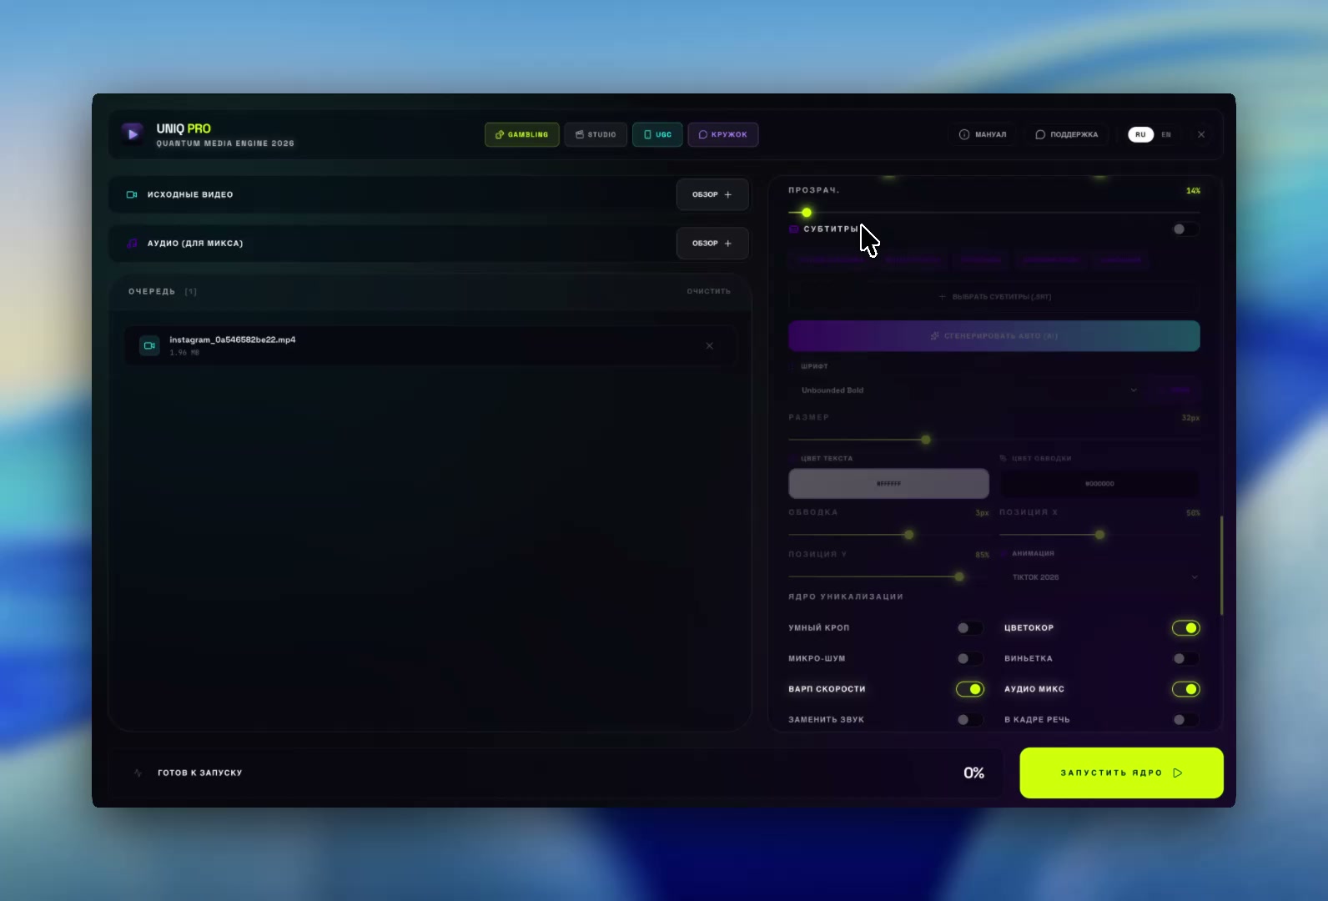Turn off the Аудио микс toggle

(1185, 689)
